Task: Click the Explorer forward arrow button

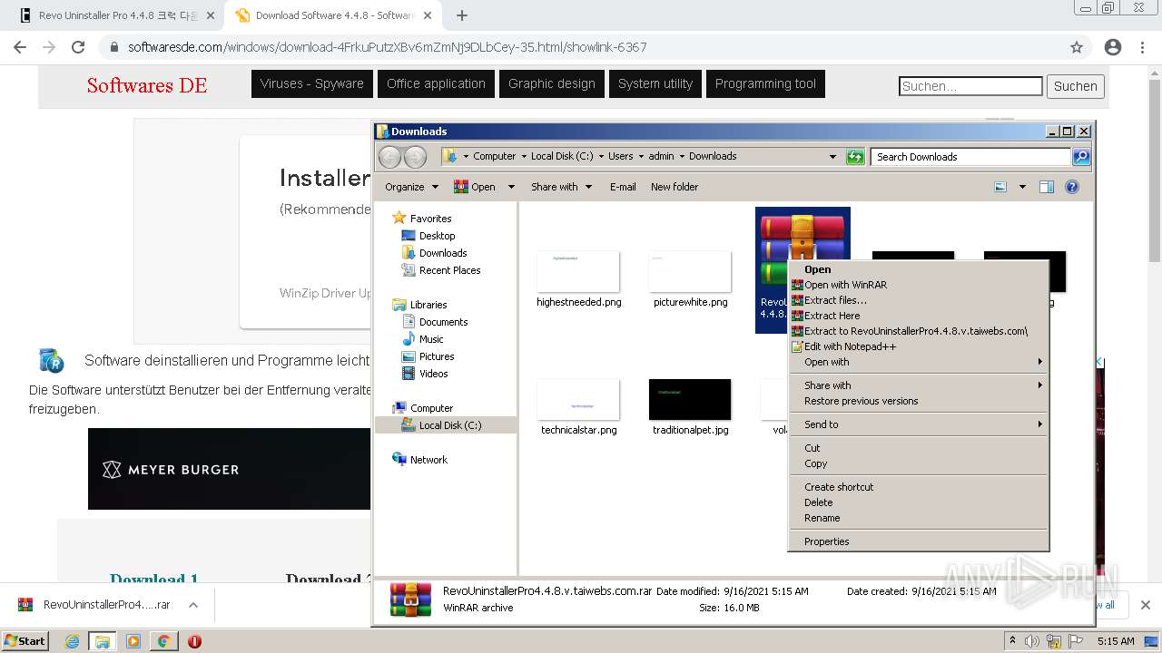Action: [x=415, y=157]
